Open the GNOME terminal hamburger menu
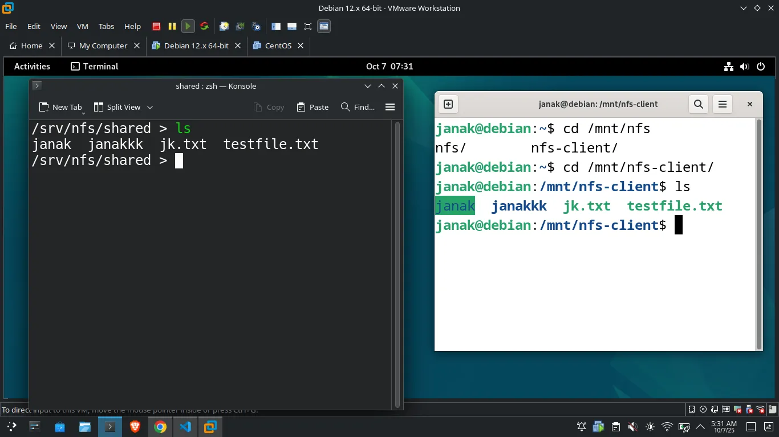Screen dimensions: 779x437 [723, 104]
